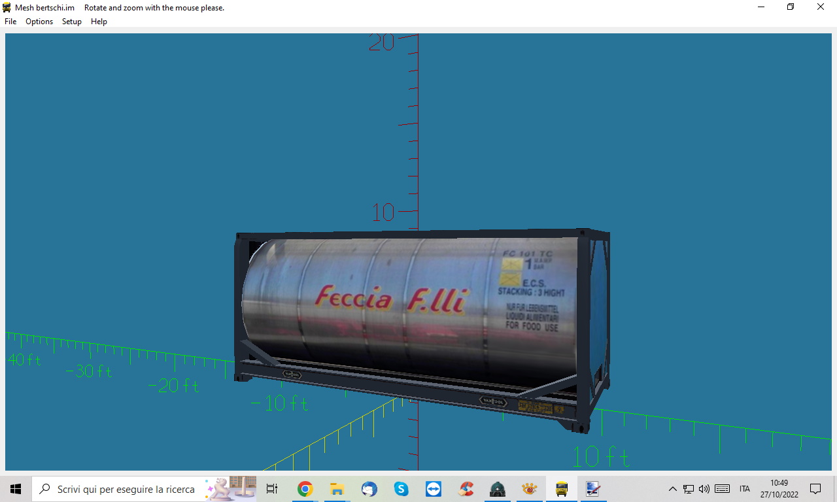Screen dimensions: 837x502
Task: Switch to the yellow train app in taskbar
Action: tap(562, 489)
